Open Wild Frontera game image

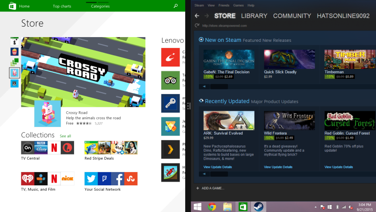point(290,121)
